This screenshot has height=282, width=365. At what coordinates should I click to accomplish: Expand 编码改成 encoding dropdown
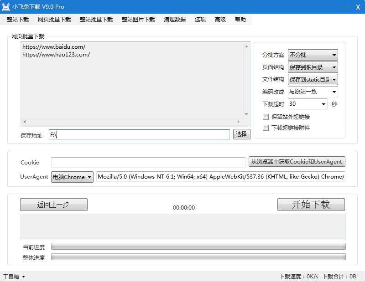point(313,92)
